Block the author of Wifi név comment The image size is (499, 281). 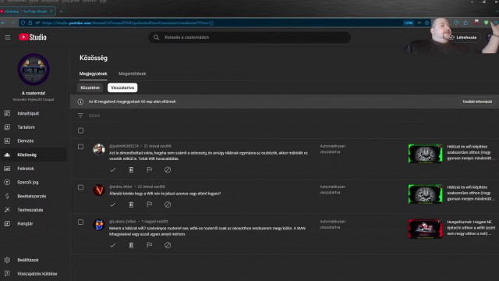[168, 205]
